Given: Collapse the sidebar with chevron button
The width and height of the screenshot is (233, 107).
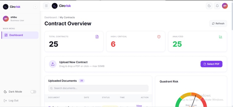Looking at the screenshot, I should pyautogui.click(x=35, y=7).
